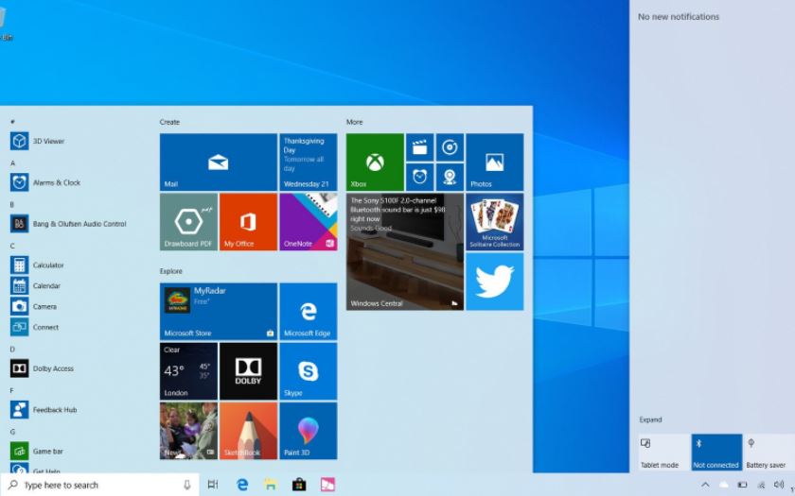Open the SketchBook tile

coord(248,431)
